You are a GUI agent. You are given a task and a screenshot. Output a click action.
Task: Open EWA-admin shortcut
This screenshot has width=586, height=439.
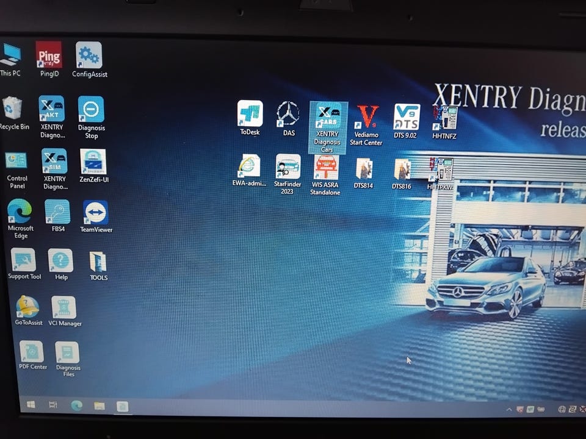[x=249, y=170]
